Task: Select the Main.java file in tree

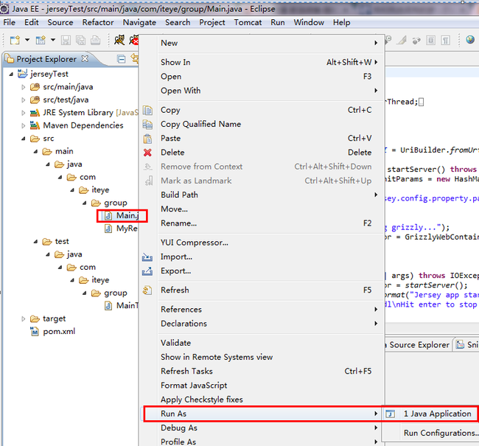Action: click(122, 216)
